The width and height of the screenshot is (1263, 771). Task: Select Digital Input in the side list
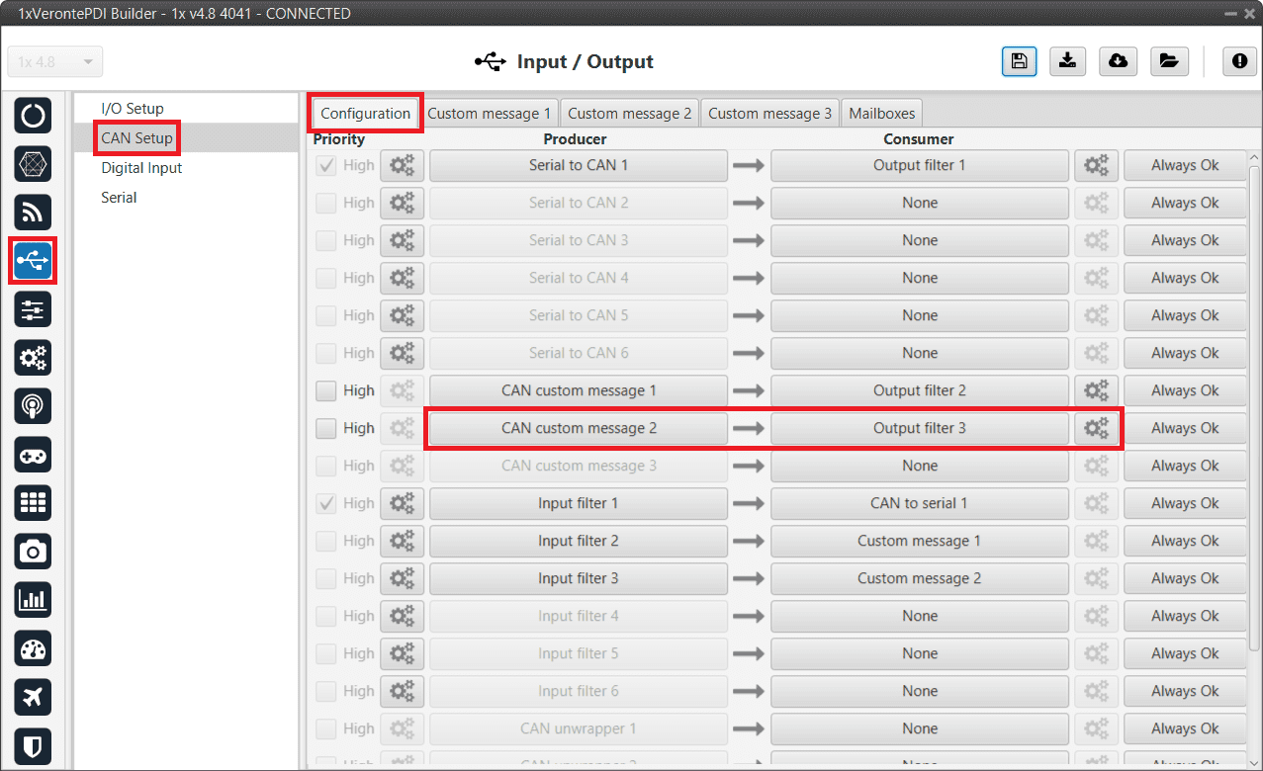[x=141, y=168]
